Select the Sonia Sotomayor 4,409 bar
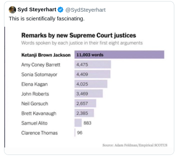The width and height of the screenshot is (175, 156). tap(92, 74)
